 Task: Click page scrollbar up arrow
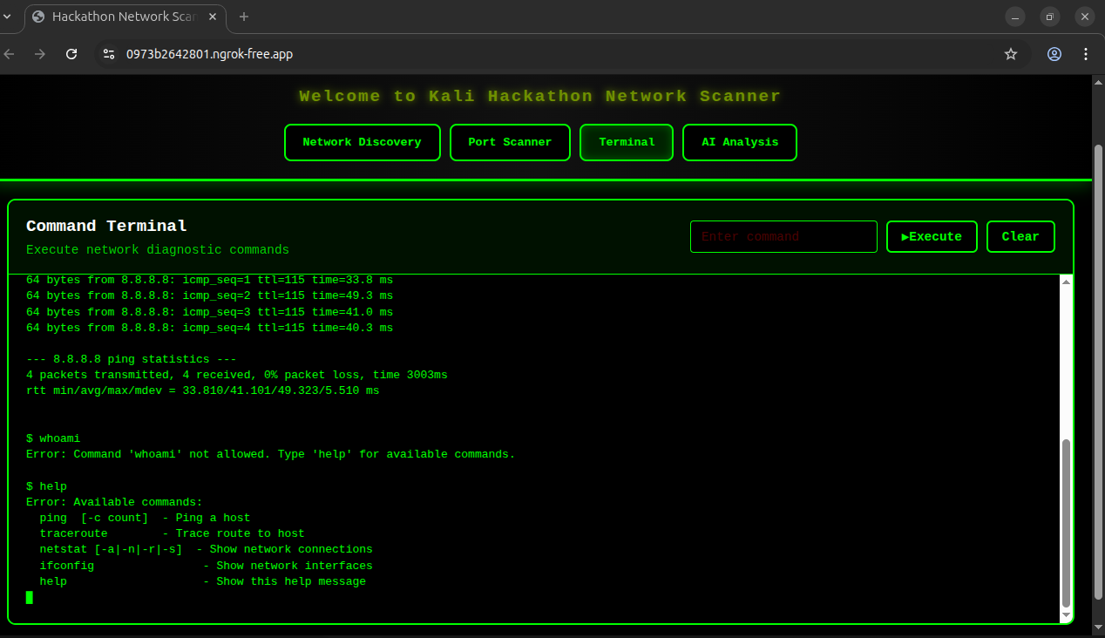tap(1098, 82)
